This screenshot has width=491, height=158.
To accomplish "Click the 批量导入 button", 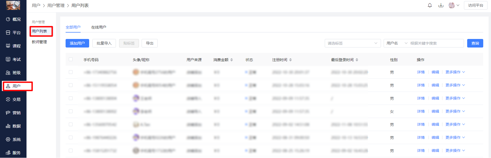I will tap(104, 43).
